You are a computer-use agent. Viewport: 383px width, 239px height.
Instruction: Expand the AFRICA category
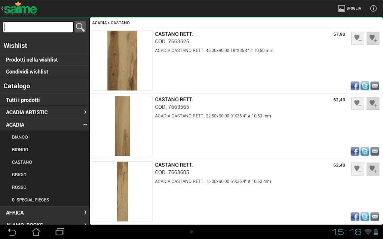pyautogui.click(x=45, y=212)
